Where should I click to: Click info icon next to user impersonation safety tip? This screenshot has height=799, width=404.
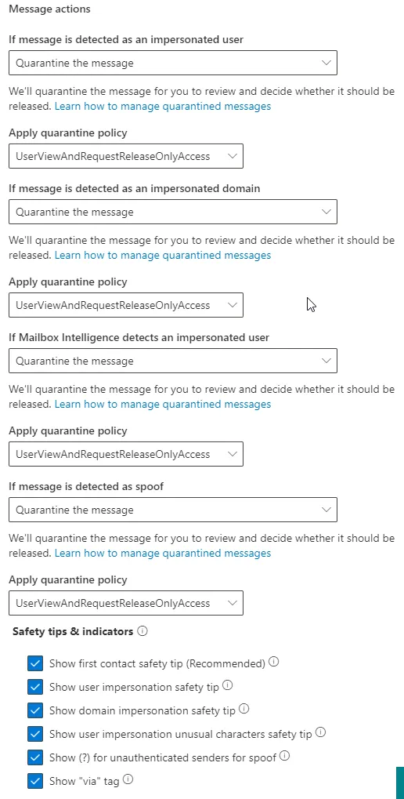click(228, 685)
